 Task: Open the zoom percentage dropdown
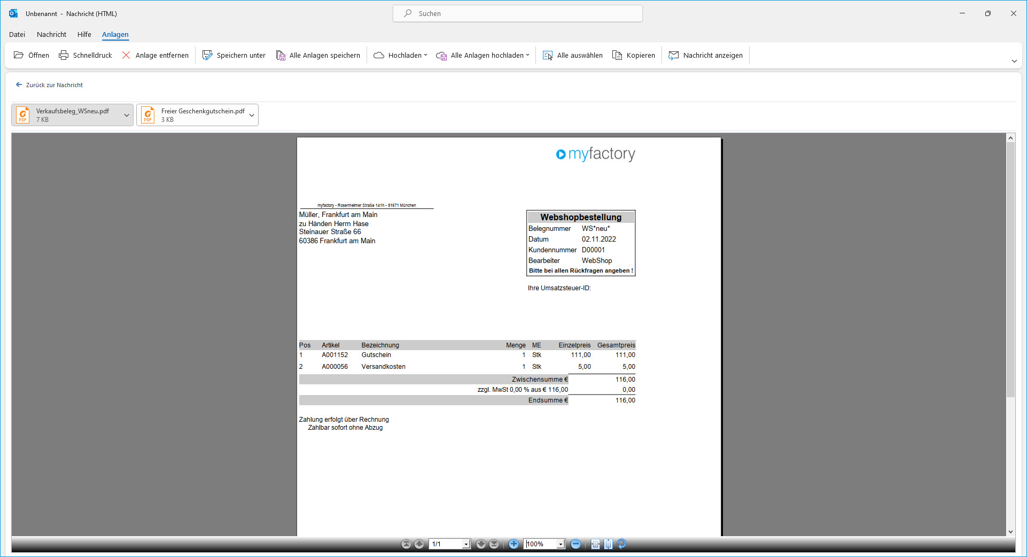tap(561, 544)
